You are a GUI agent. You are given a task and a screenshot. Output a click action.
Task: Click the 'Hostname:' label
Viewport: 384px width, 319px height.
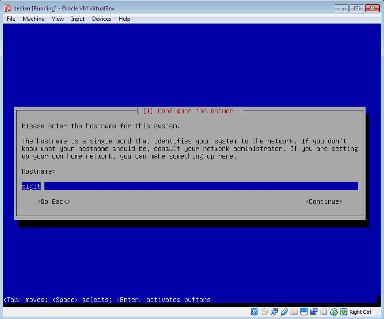[x=38, y=171]
